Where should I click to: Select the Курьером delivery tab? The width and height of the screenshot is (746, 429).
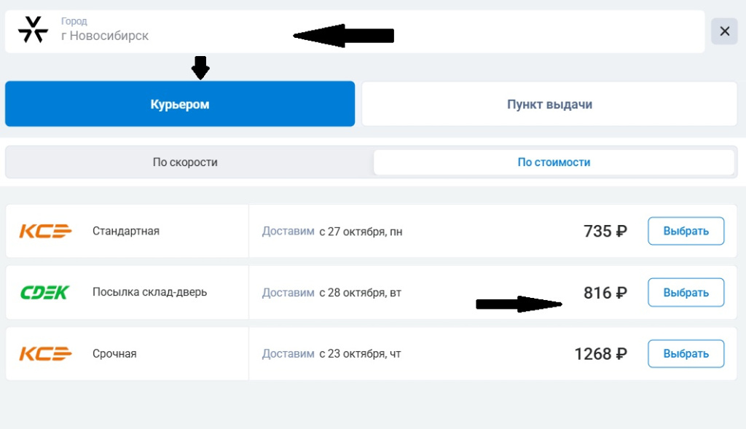(x=180, y=104)
